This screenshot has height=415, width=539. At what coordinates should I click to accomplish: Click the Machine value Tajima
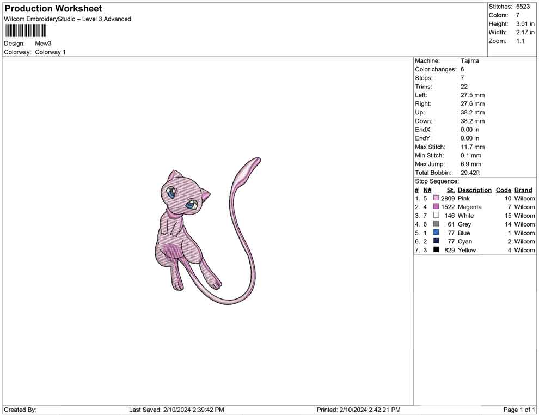[469, 61]
